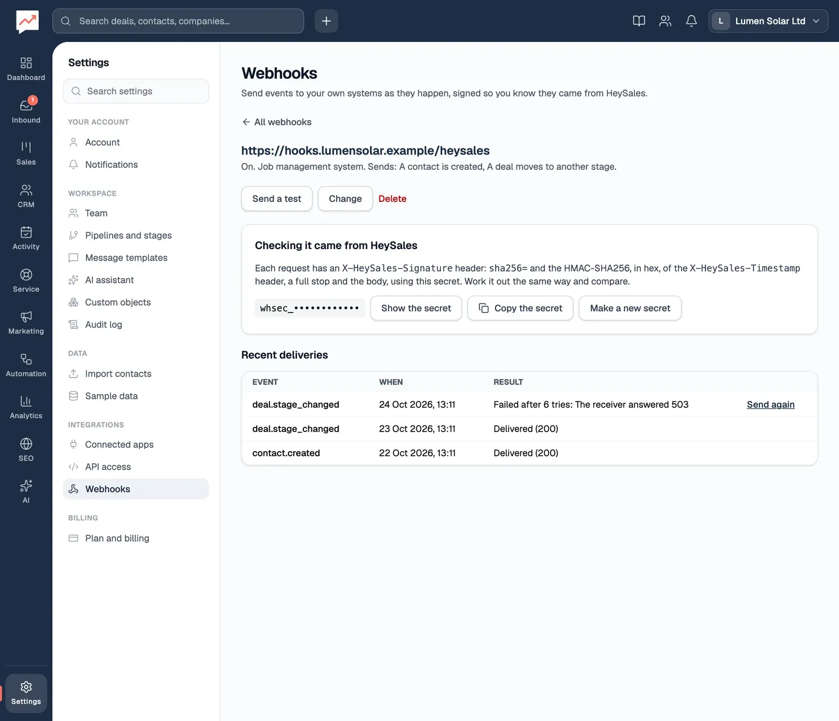Select Notifications in settings menu
Viewport: 839px width, 721px height.
(136, 165)
